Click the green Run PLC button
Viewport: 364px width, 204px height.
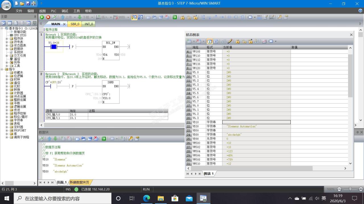42,17
